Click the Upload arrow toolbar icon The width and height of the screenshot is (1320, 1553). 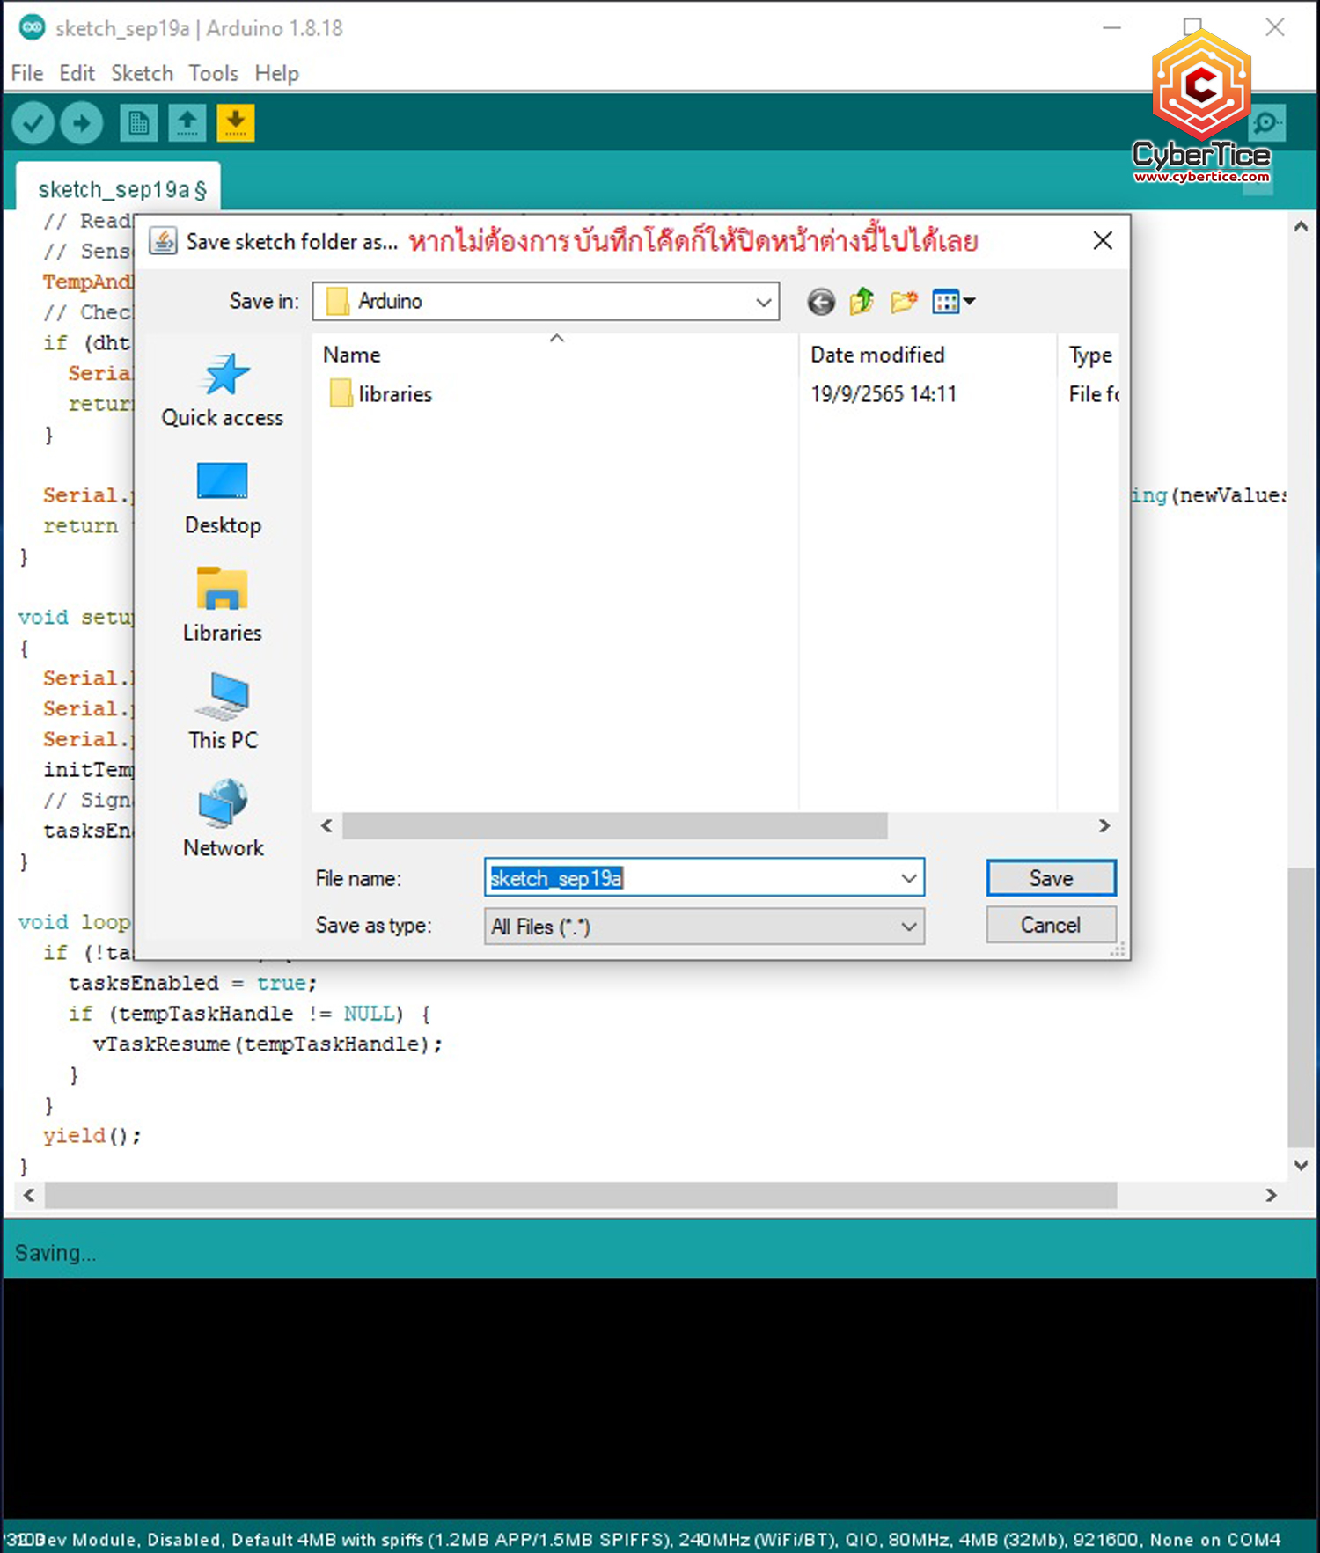coord(82,123)
